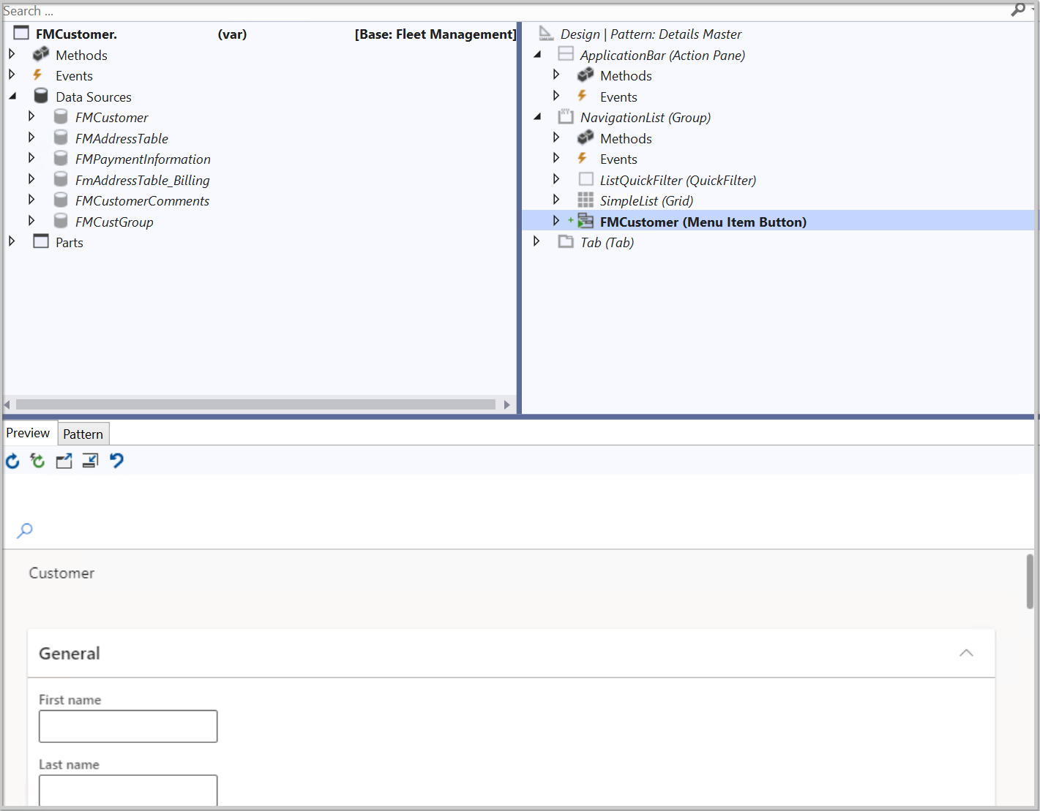Click the second refresh icon with arrows

click(x=38, y=461)
